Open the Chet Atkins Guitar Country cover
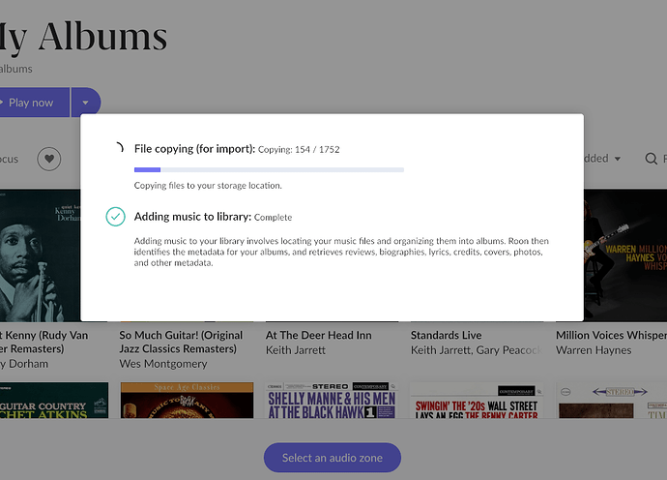 pos(54,401)
